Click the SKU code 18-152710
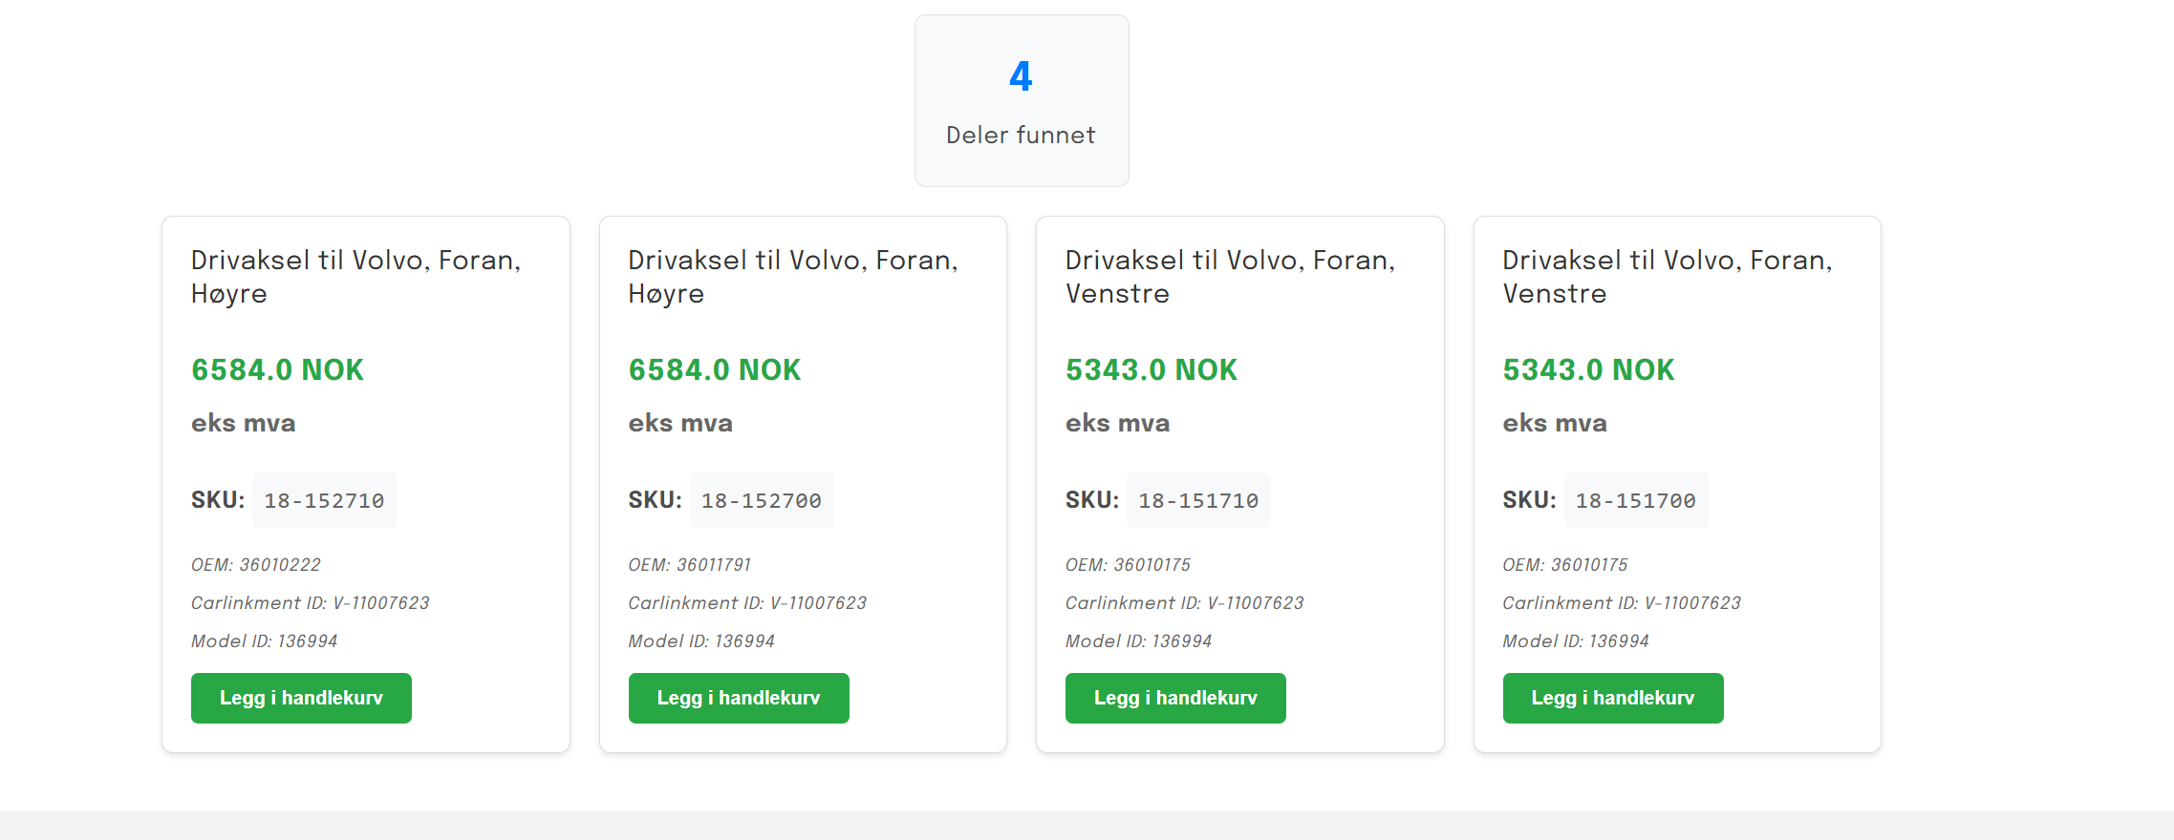Image resolution: width=2174 pixels, height=840 pixels. (324, 500)
